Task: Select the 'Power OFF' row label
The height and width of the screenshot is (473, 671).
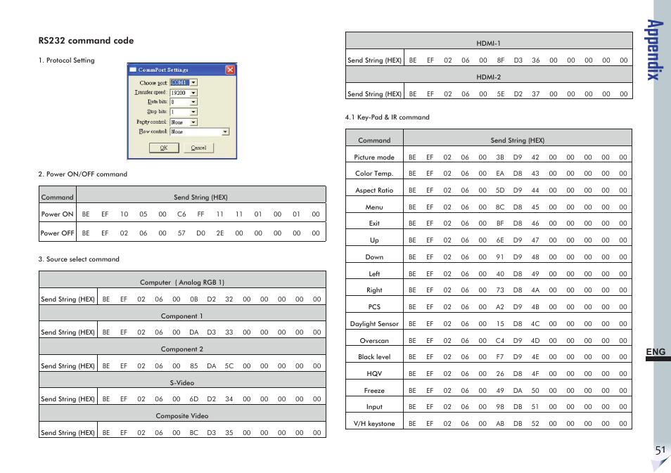Action: (x=58, y=233)
